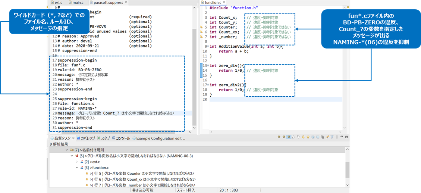Click the yellow down arrow icon
The height and width of the screenshot is (193, 421).
click(302, 138)
